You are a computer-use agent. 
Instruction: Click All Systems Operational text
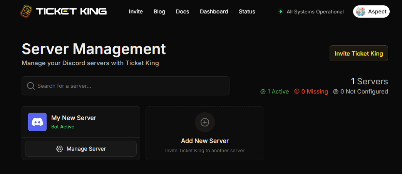[315, 12]
